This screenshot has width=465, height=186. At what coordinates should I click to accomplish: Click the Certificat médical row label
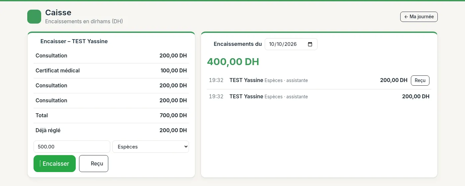(58, 70)
